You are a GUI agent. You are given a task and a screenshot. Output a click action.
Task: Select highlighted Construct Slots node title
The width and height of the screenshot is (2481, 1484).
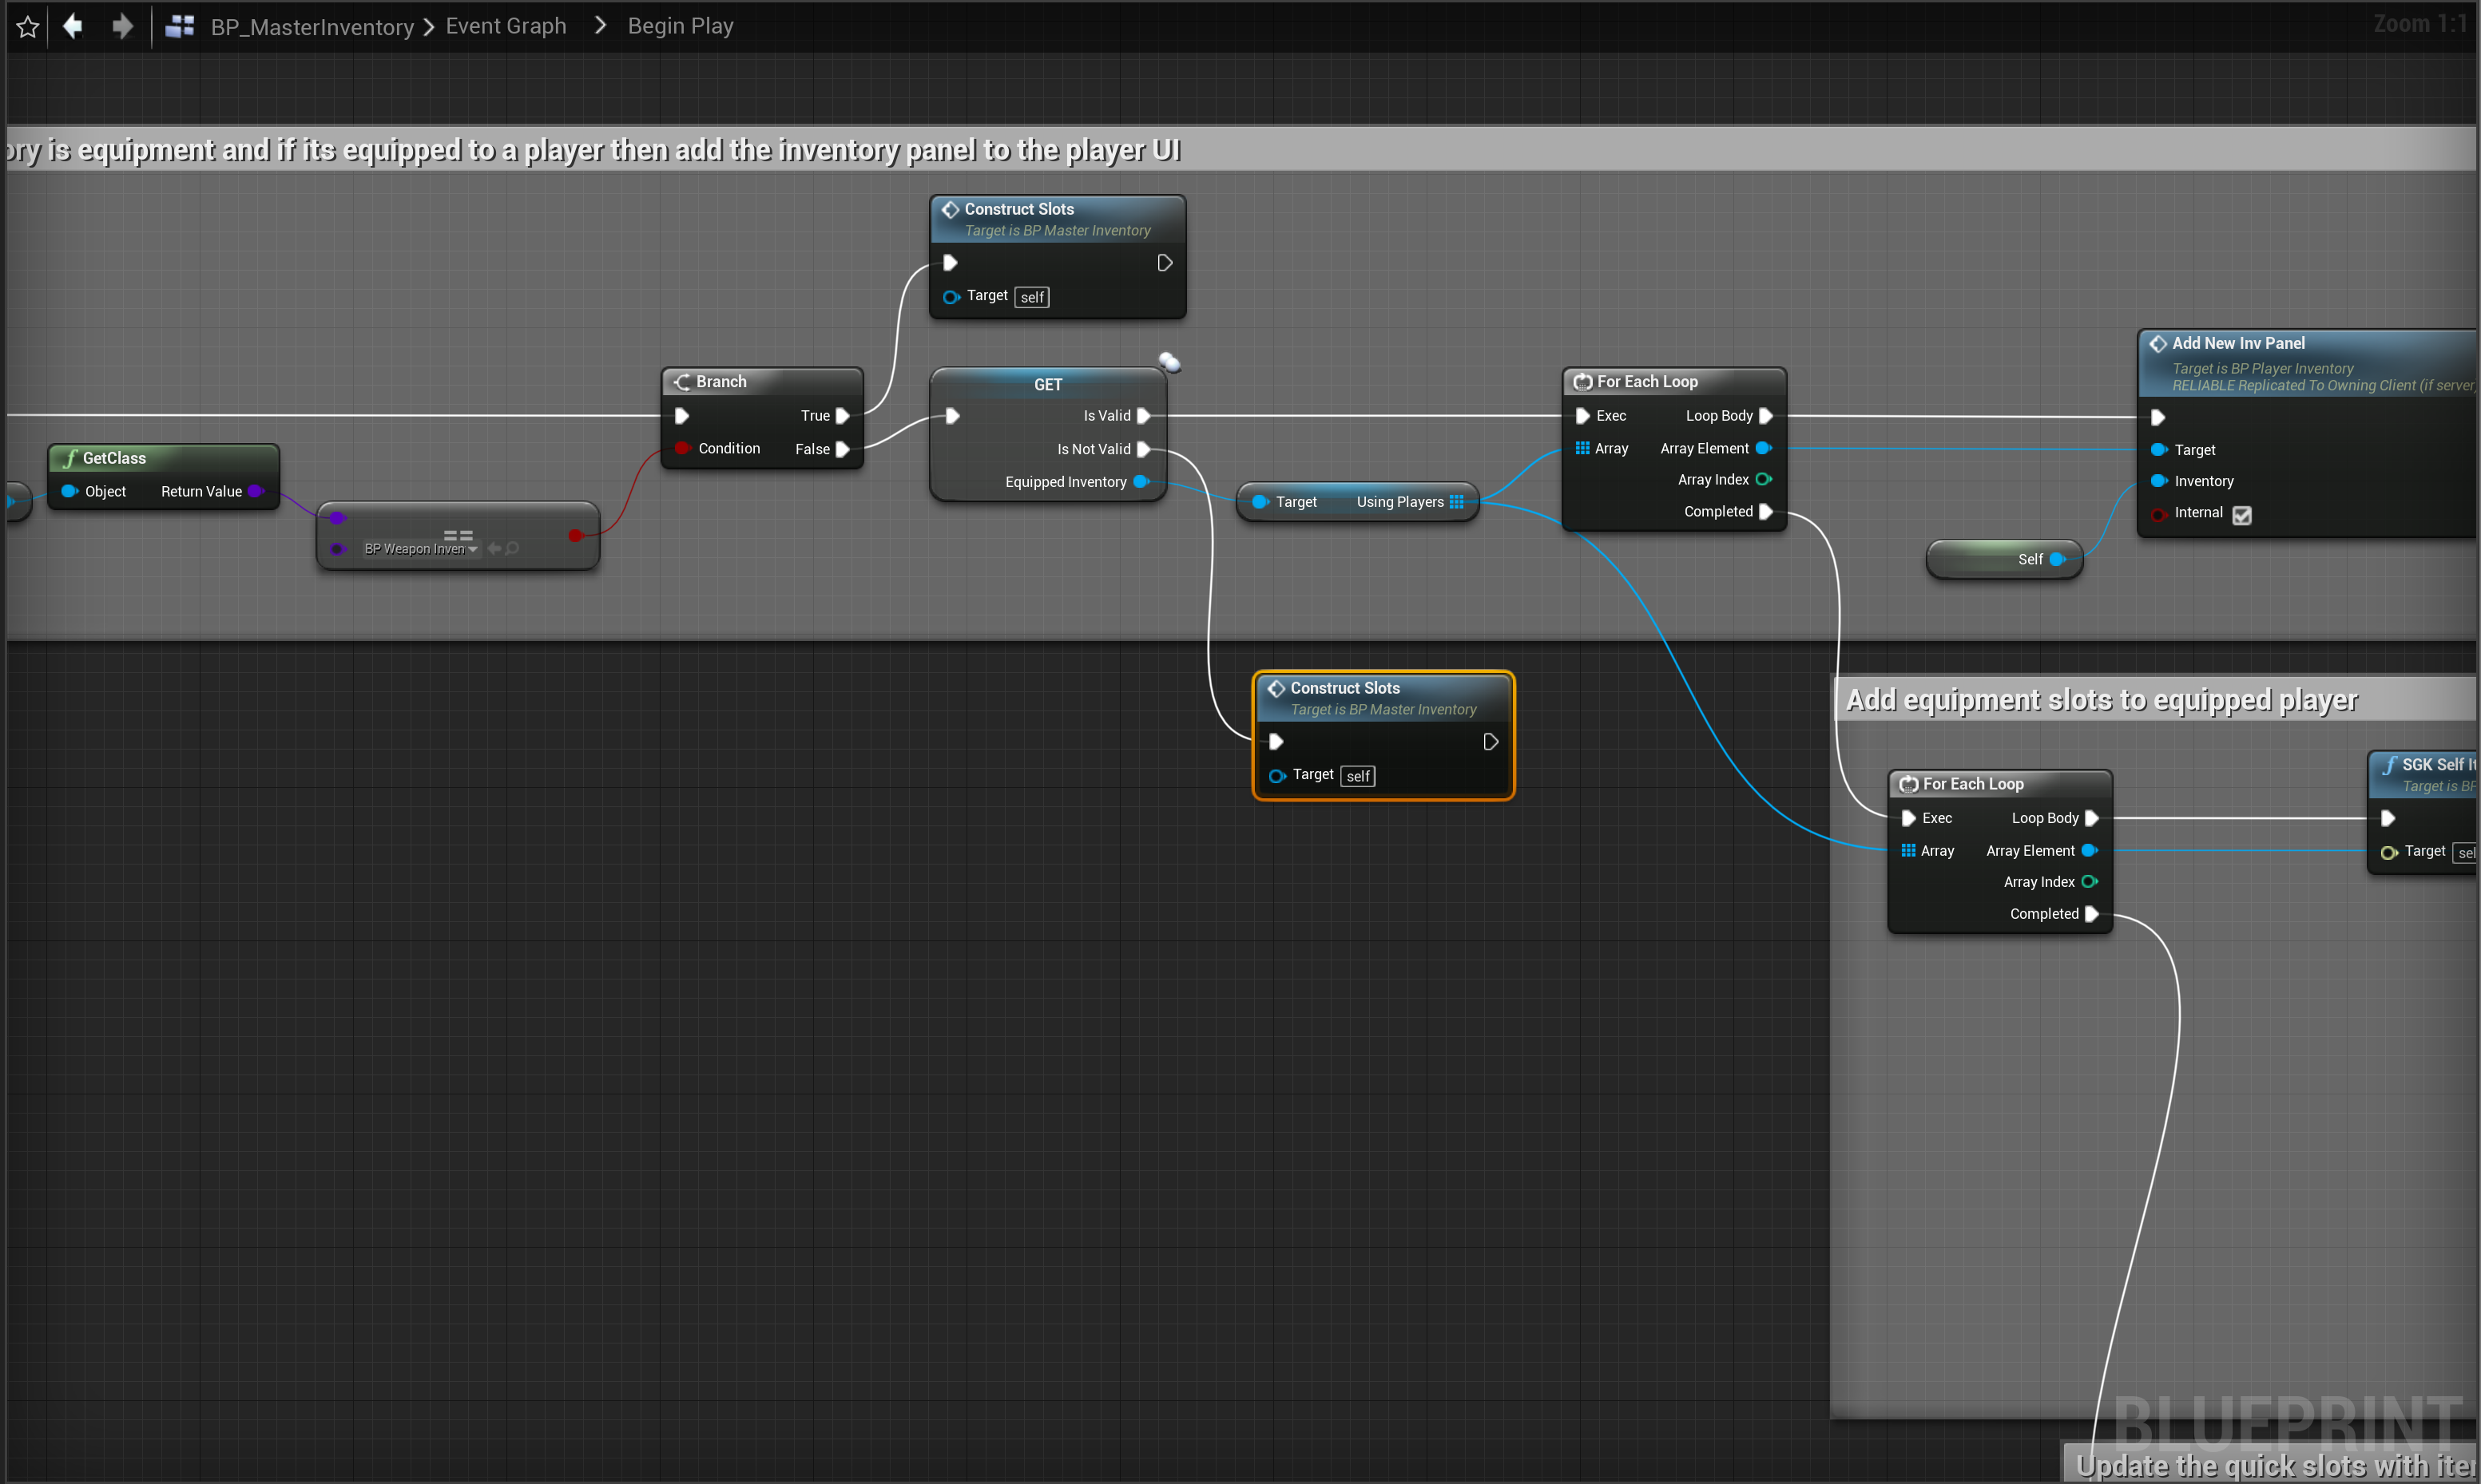[1344, 688]
